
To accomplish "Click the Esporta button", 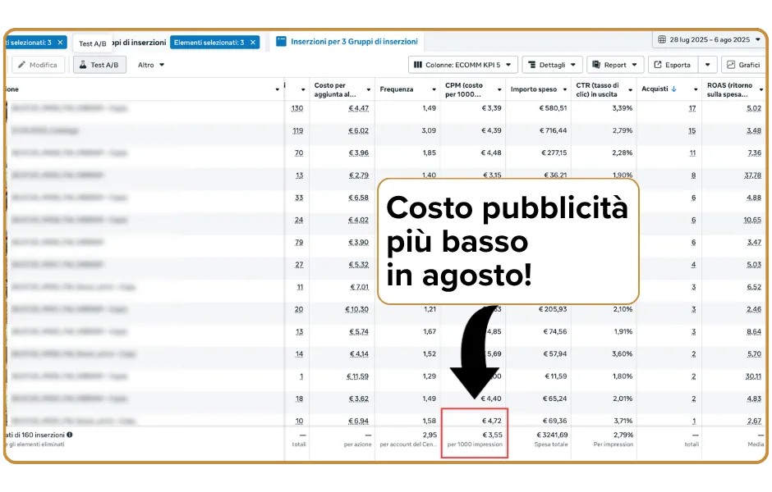I will coord(673,65).
